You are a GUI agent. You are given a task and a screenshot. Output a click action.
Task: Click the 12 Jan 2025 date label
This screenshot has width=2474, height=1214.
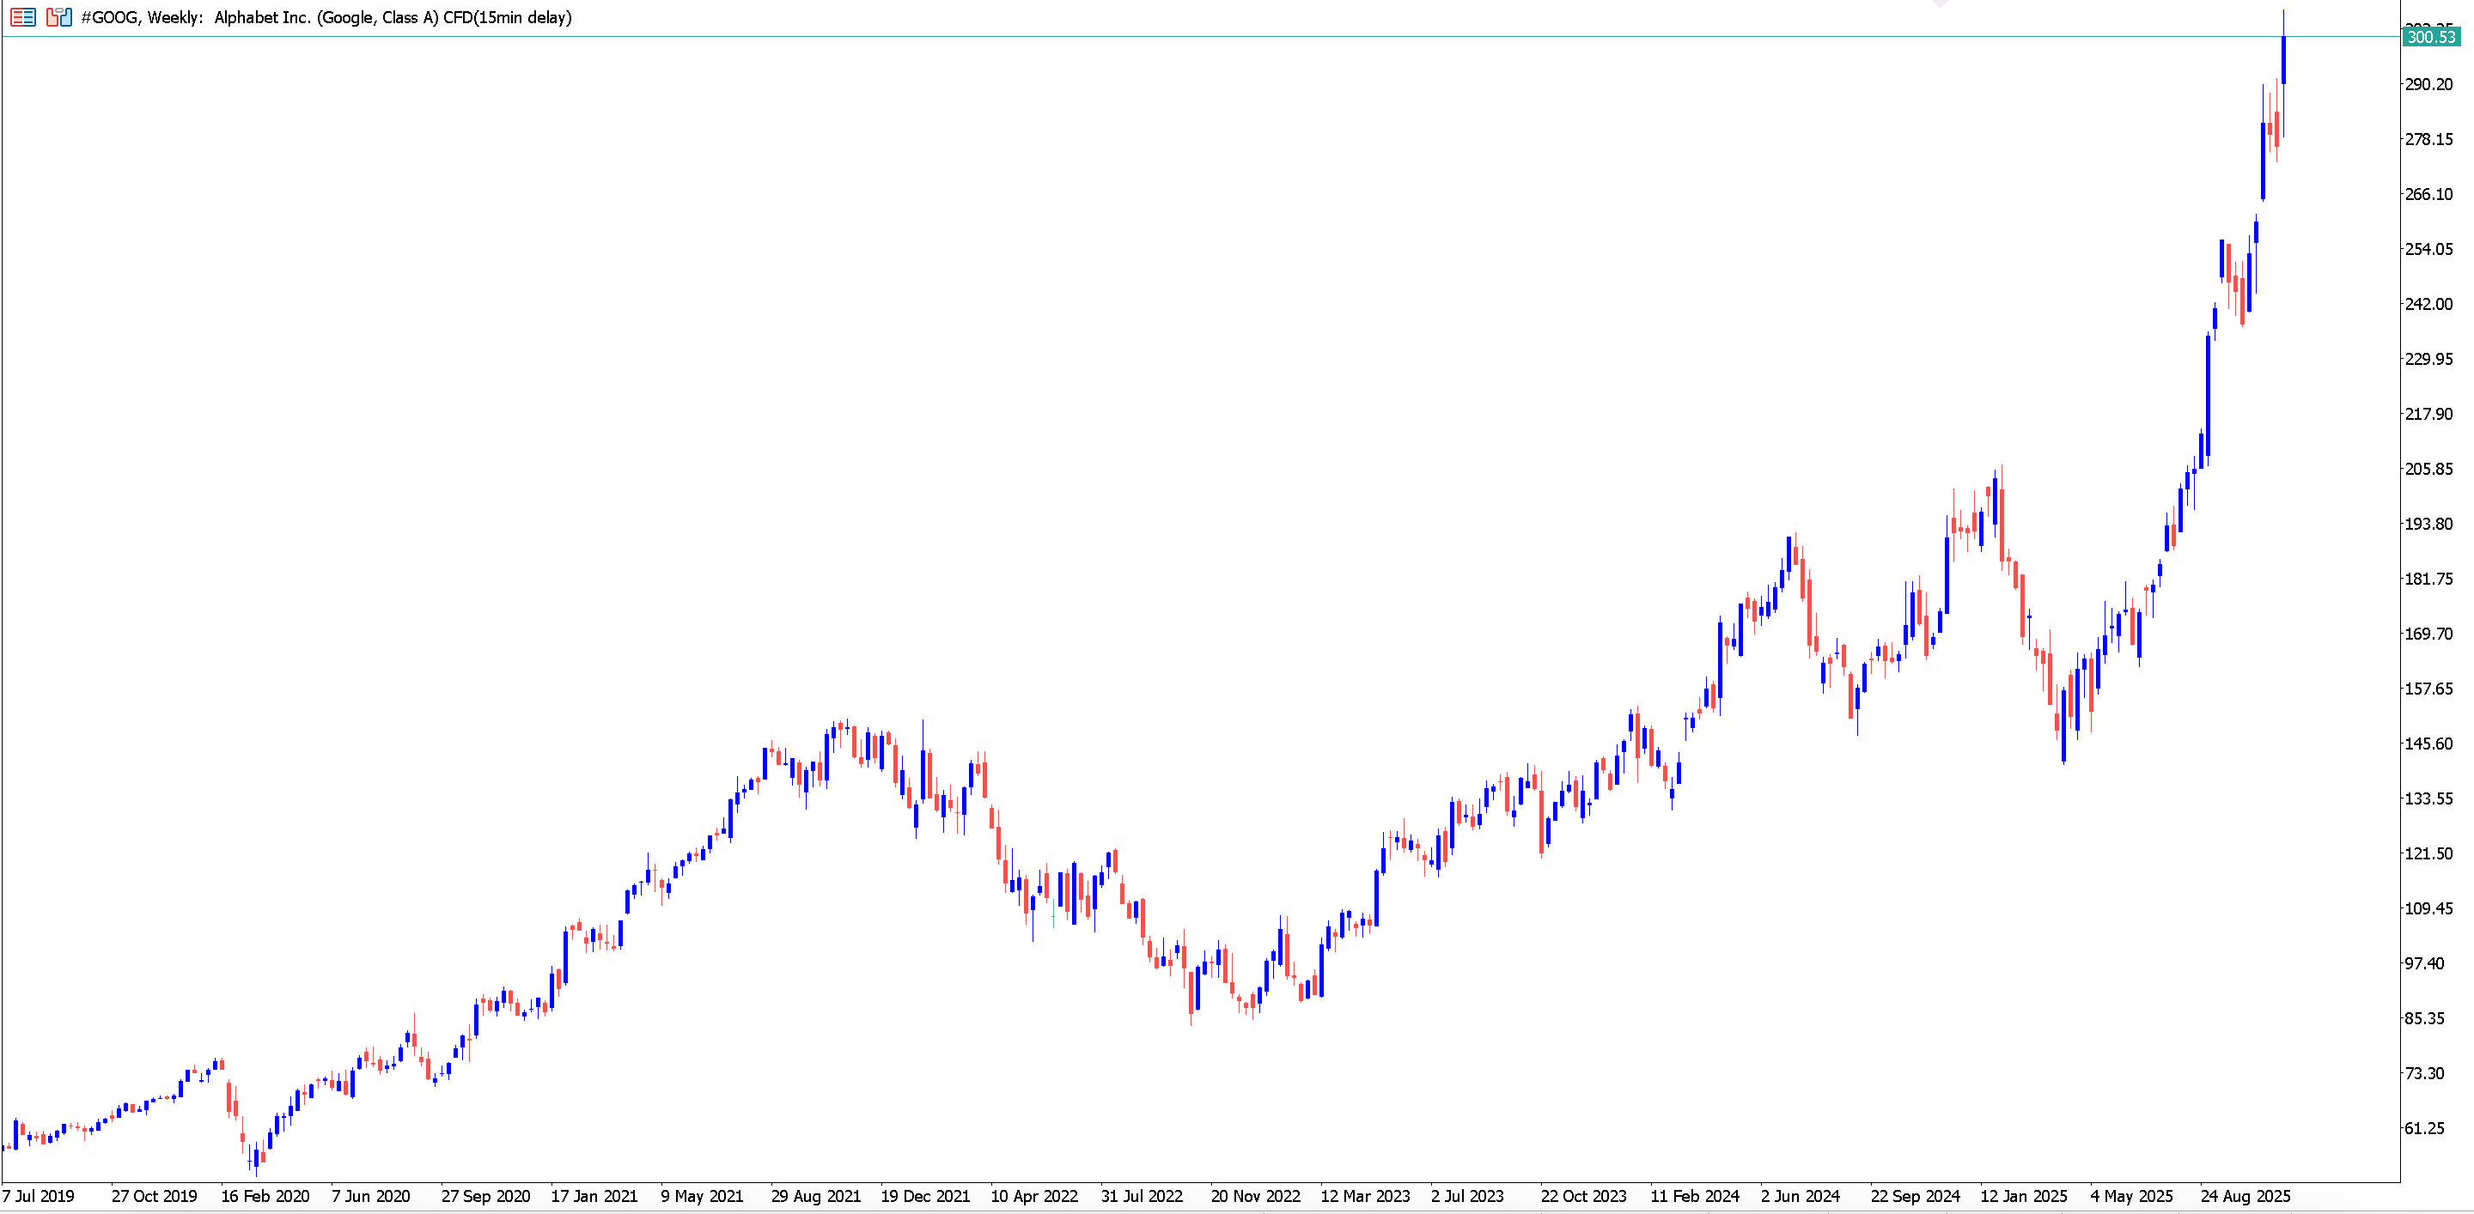pyautogui.click(x=2024, y=1196)
